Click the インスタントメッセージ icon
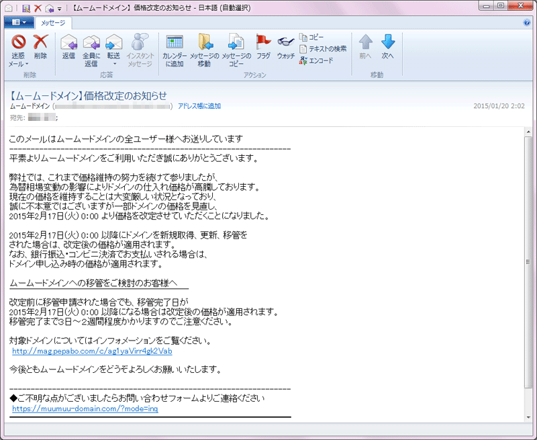Viewport: 537px width, 440px height. point(140,50)
